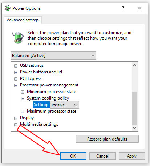Screen dimensions: 150x166
Task: Expand Minimum processor state node
Action: pyautogui.click(x=23, y=92)
